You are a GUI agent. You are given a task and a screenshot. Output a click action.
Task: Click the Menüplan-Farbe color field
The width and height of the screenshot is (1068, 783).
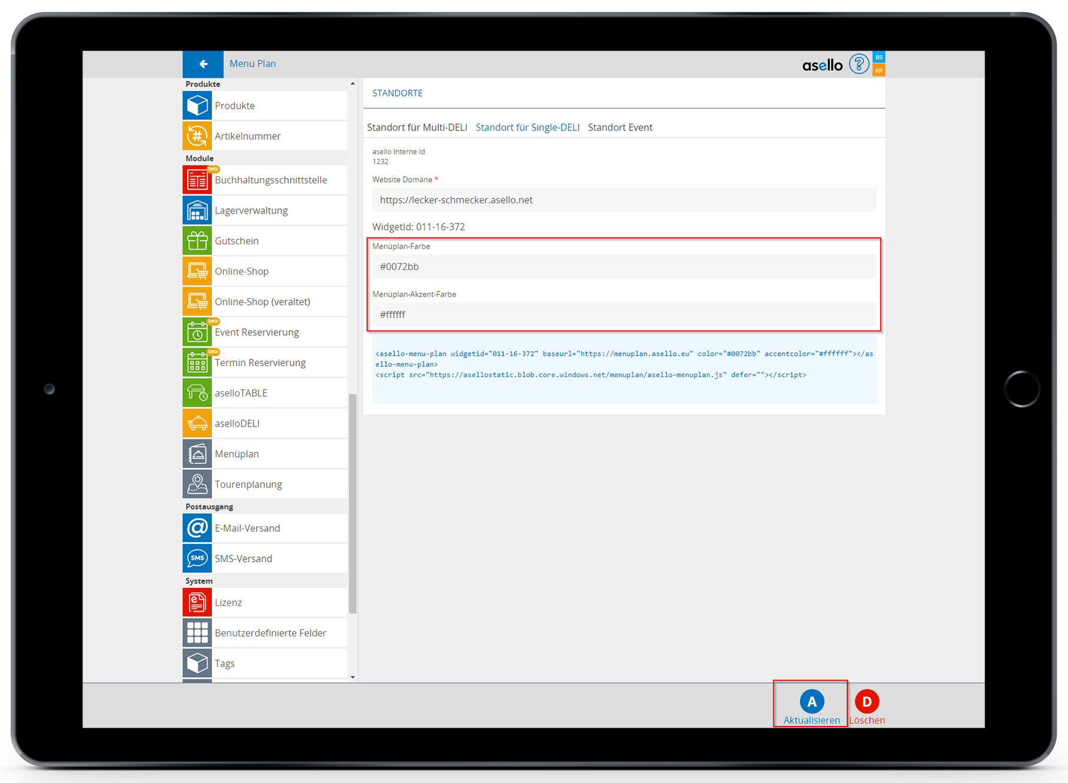point(624,267)
